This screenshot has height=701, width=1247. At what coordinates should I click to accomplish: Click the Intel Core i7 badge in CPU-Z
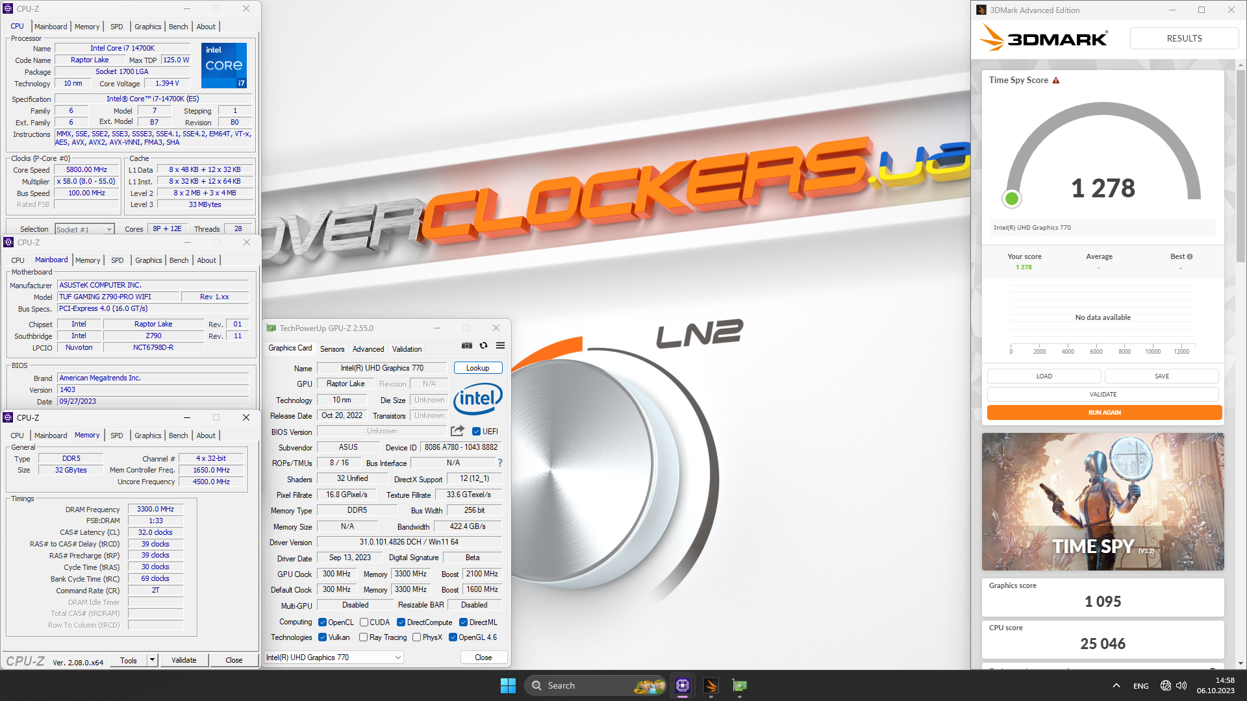pos(224,65)
